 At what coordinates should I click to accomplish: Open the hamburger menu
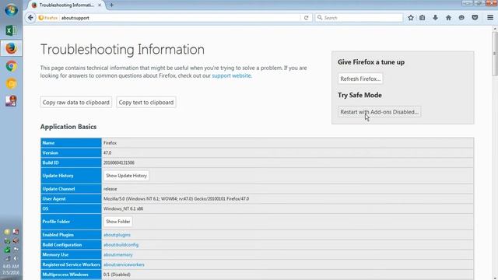click(x=490, y=18)
